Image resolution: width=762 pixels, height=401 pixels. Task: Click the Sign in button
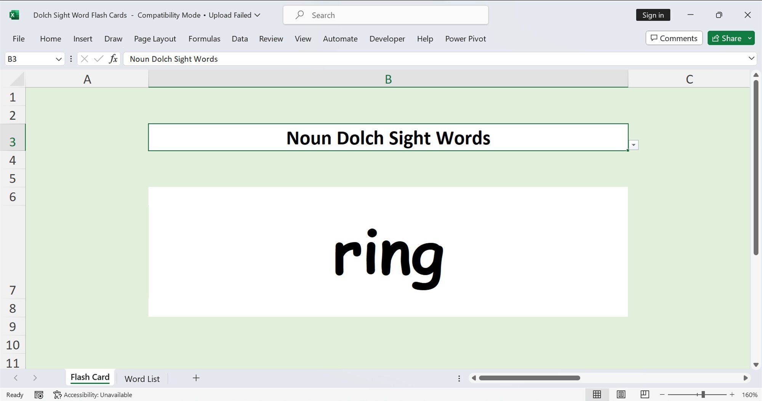pyautogui.click(x=653, y=15)
